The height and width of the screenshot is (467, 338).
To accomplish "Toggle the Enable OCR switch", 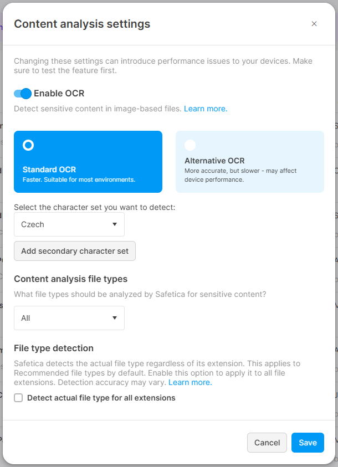I will click(23, 94).
